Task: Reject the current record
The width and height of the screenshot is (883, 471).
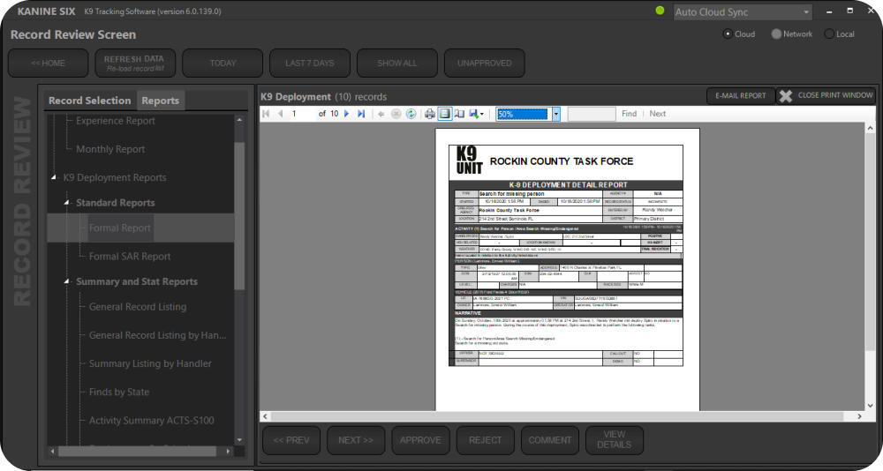Action: pyautogui.click(x=486, y=440)
